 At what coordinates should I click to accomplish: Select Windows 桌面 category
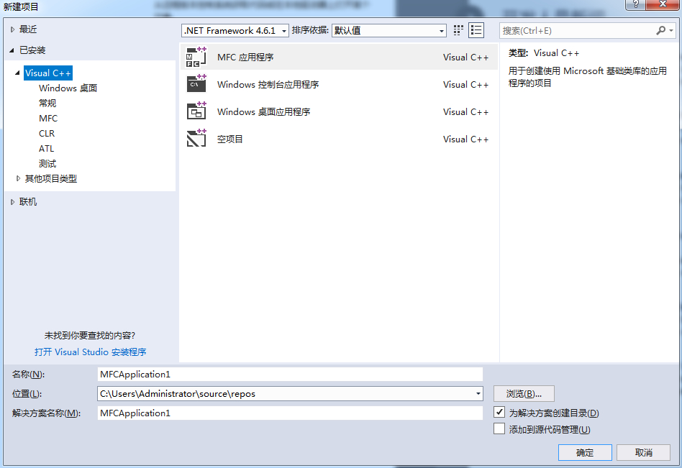68,88
